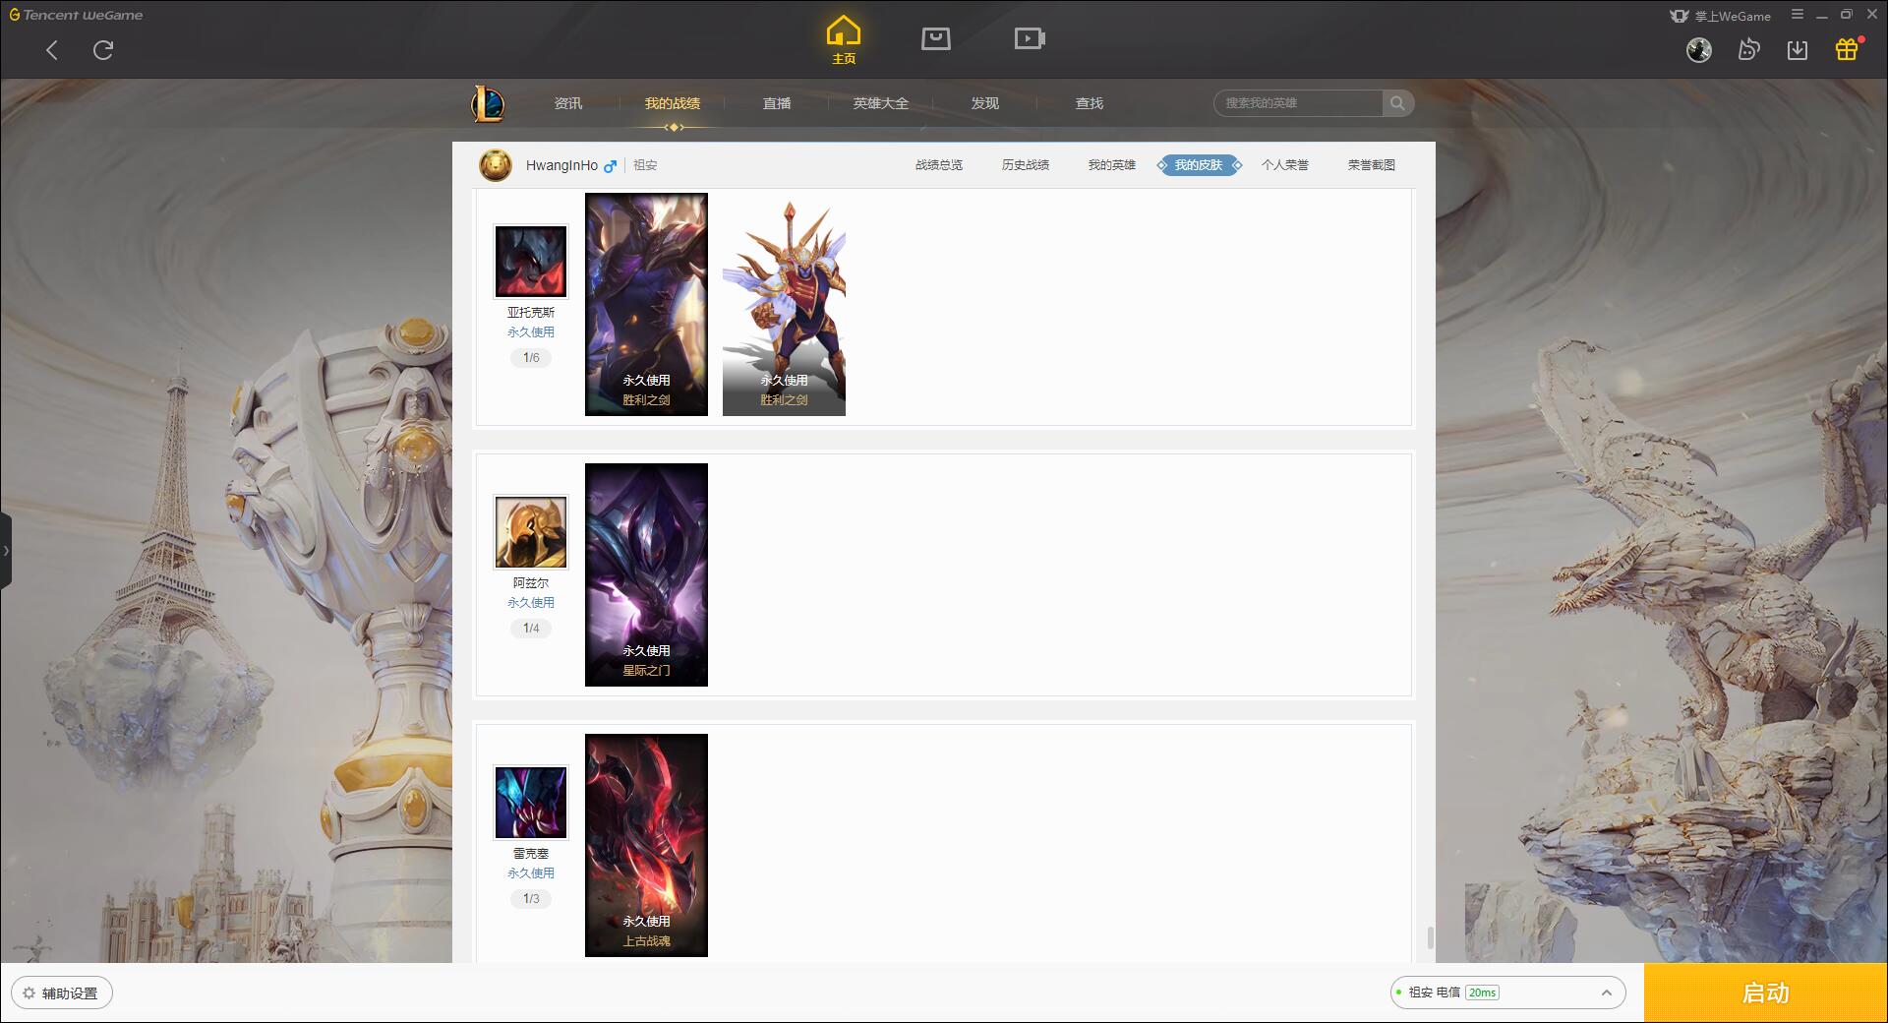1888x1023 pixels.
Task: Open the 上古战魂 Rek'Sai skin card
Action: (x=646, y=845)
